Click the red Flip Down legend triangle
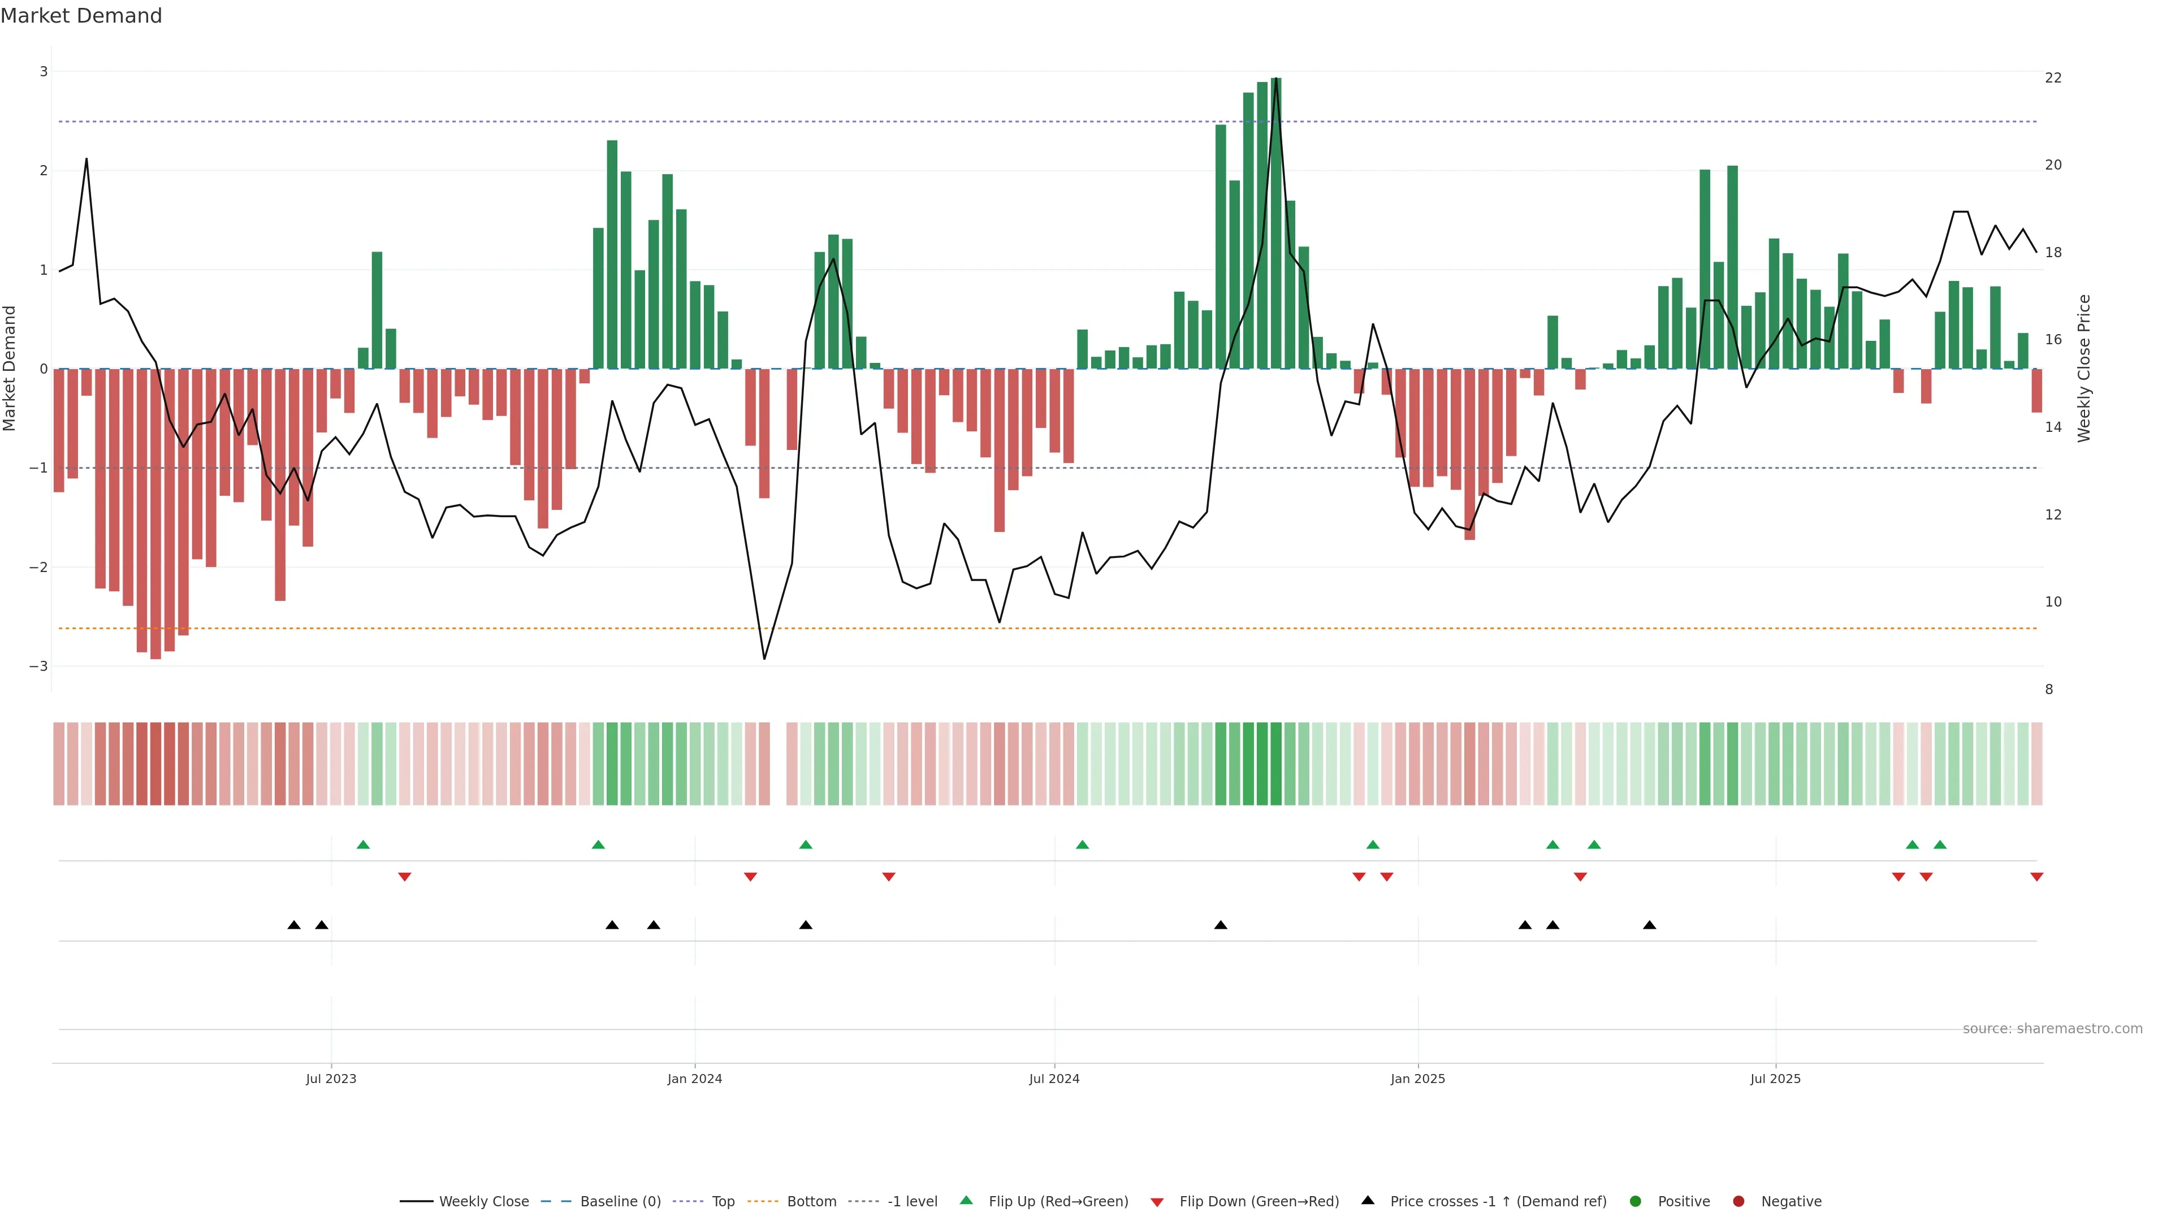2171x1221 pixels. (x=1157, y=1202)
